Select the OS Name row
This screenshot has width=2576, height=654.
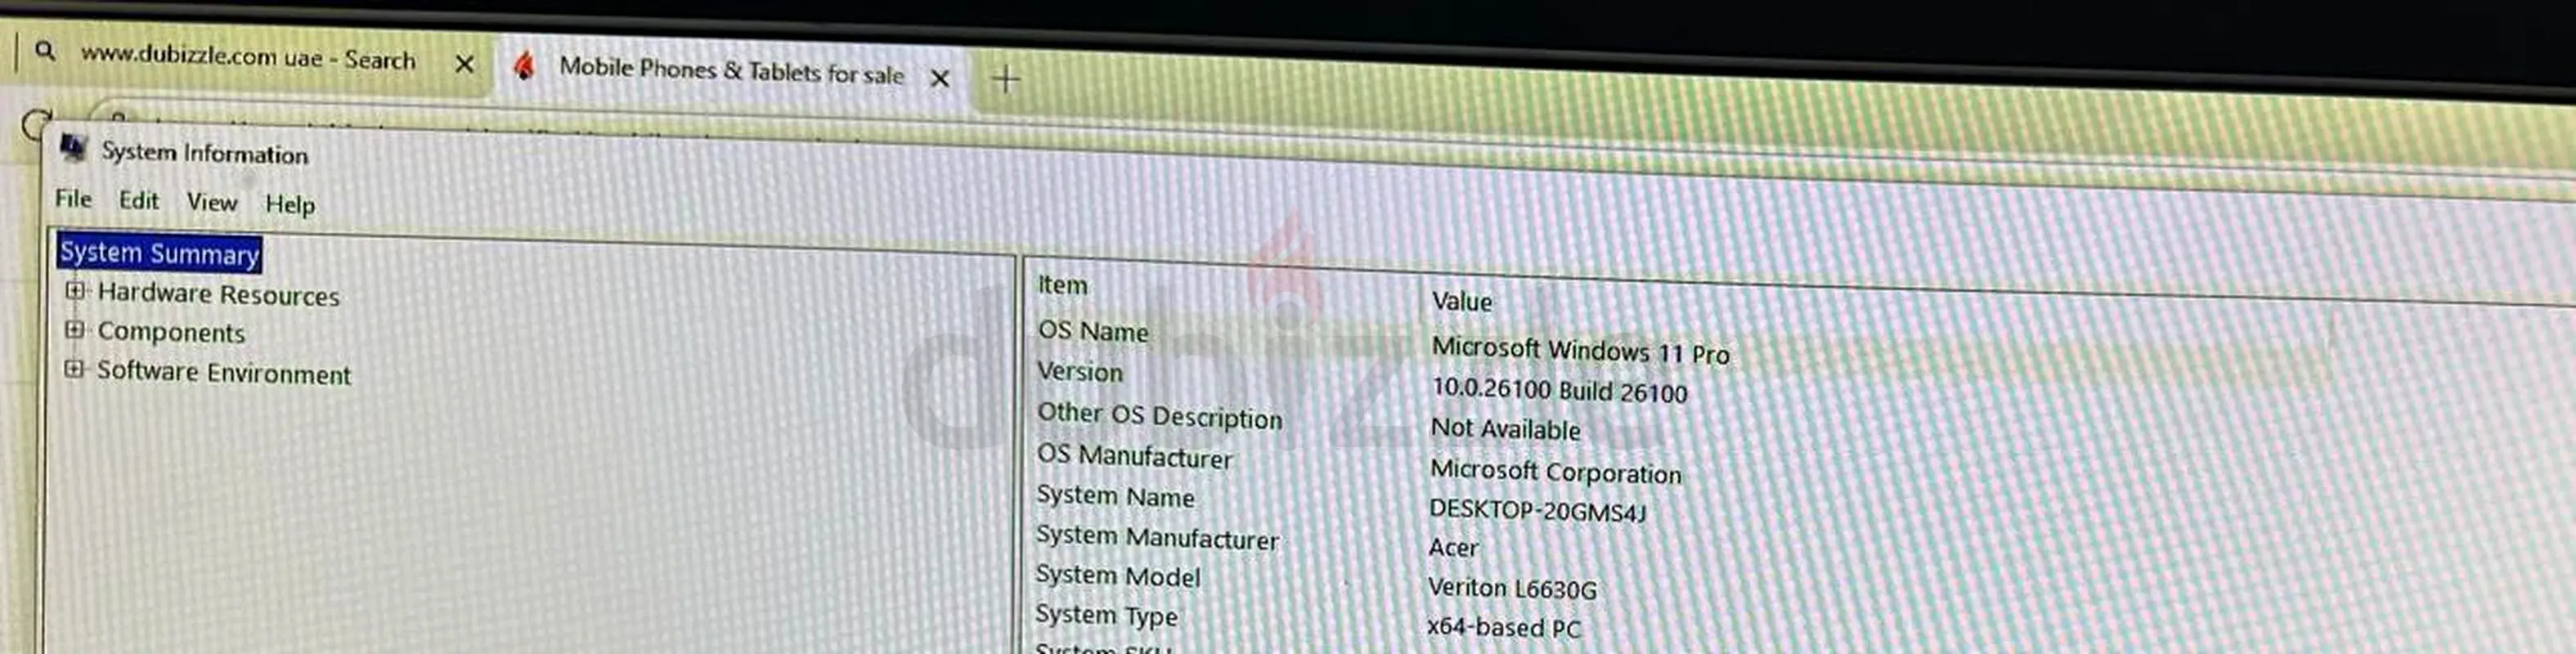click(x=1093, y=331)
